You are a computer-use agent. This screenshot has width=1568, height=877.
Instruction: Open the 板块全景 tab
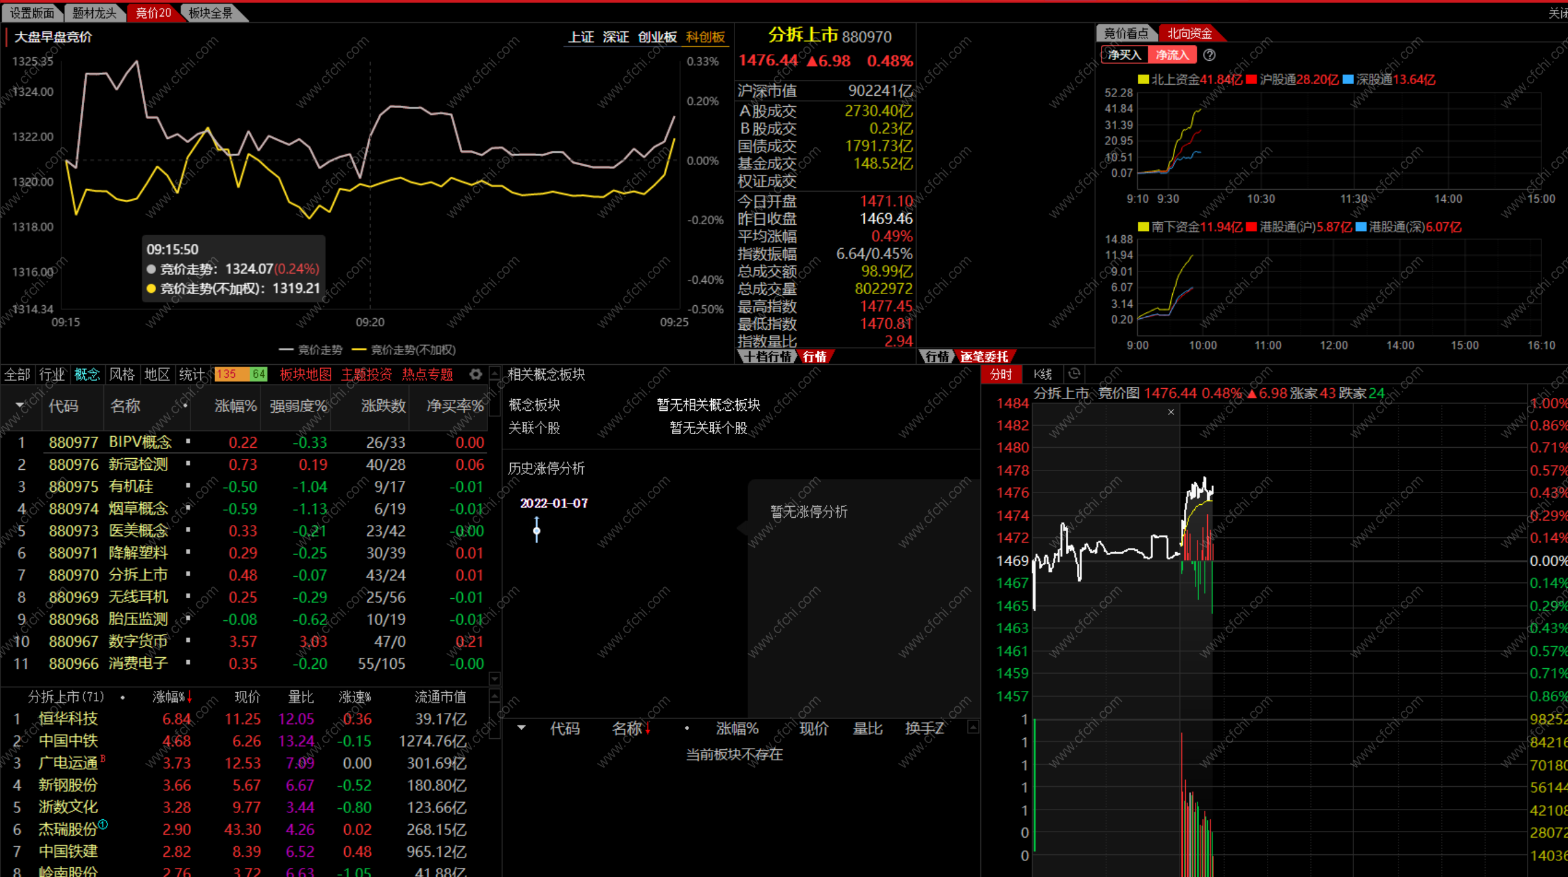(x=211, y=13)
